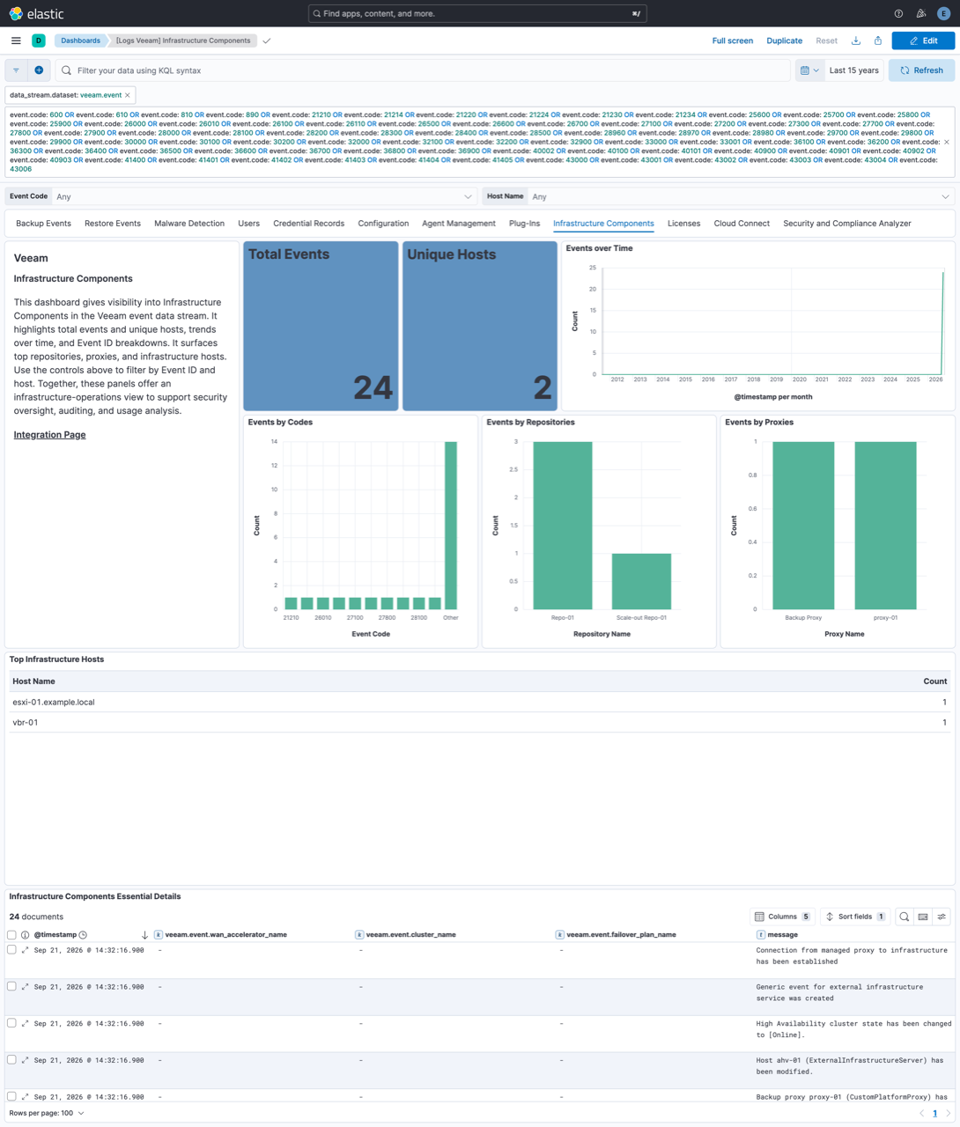Screen dimensions: 960x1127
Task: Open the Host Name dropdown
Action: [x=740, y=196]
